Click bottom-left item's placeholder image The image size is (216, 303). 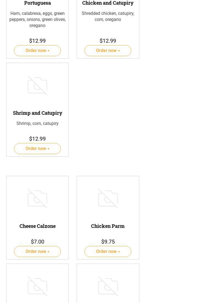tap(37, 286)
